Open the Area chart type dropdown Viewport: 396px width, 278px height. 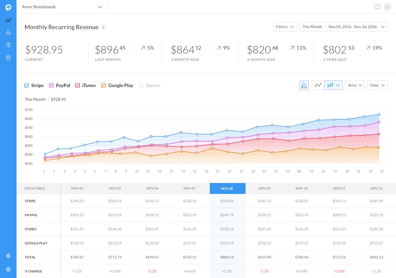355,85
